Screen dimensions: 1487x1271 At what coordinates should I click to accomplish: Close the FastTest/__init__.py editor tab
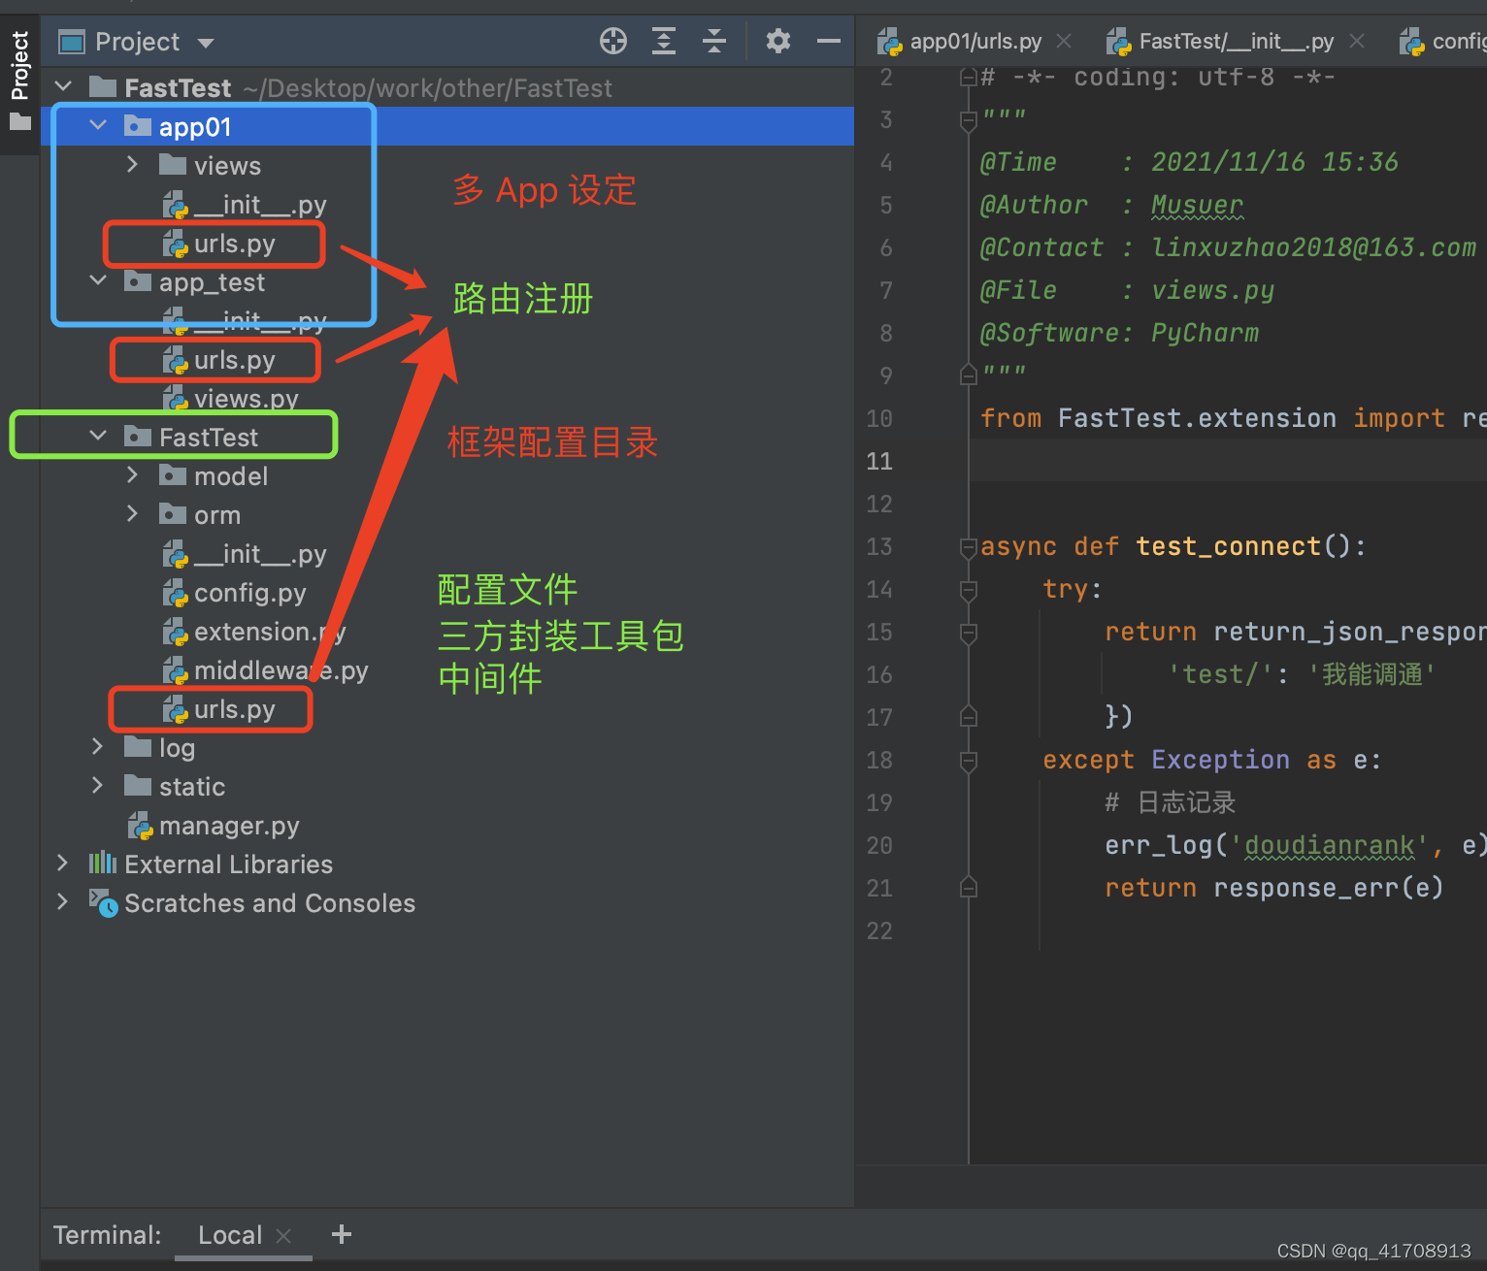tap(1357, 41)
